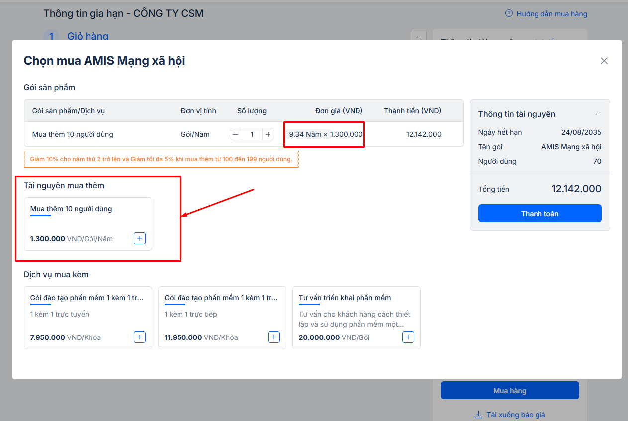Select the Tư vấn triển khai phần mềm card

click(x=357, y=318)
